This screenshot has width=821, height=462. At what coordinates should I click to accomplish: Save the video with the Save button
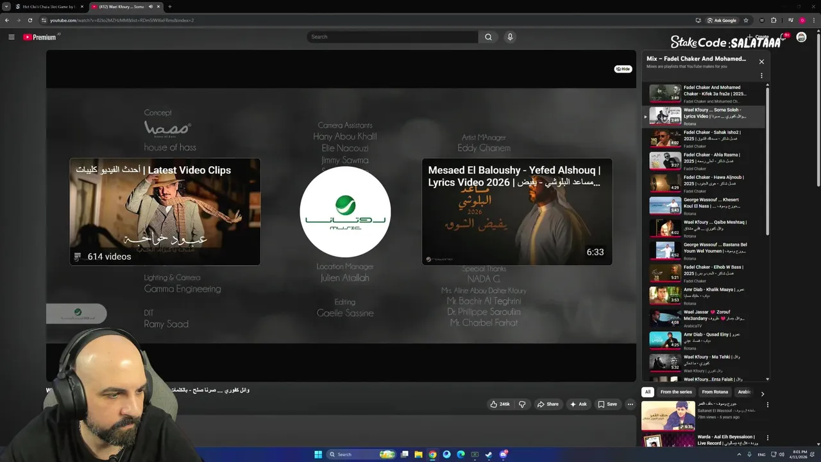607,404
